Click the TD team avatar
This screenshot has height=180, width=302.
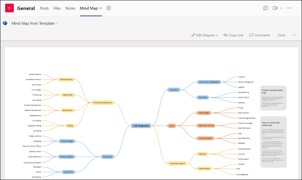(x=9, y=8)
